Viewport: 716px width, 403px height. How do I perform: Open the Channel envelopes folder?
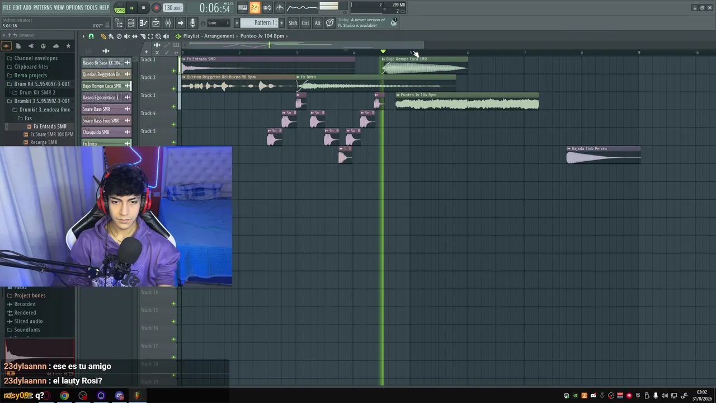pos(36,58)
